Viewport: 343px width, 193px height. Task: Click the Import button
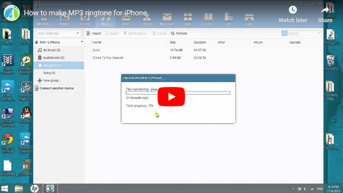(94, 33)
